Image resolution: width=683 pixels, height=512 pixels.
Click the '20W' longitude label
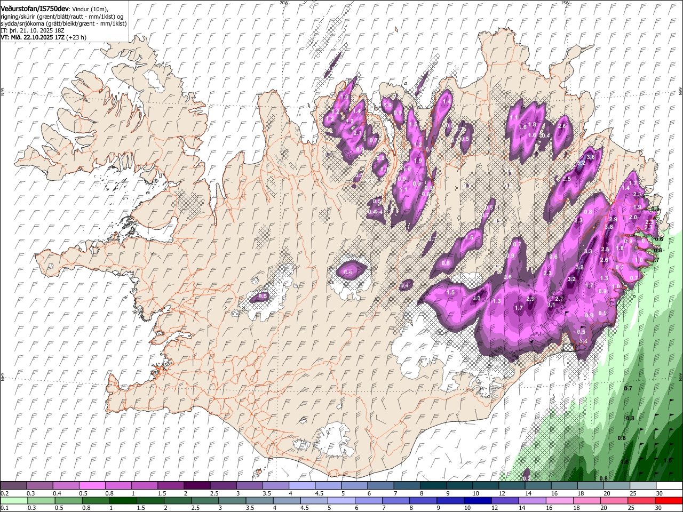283,3
